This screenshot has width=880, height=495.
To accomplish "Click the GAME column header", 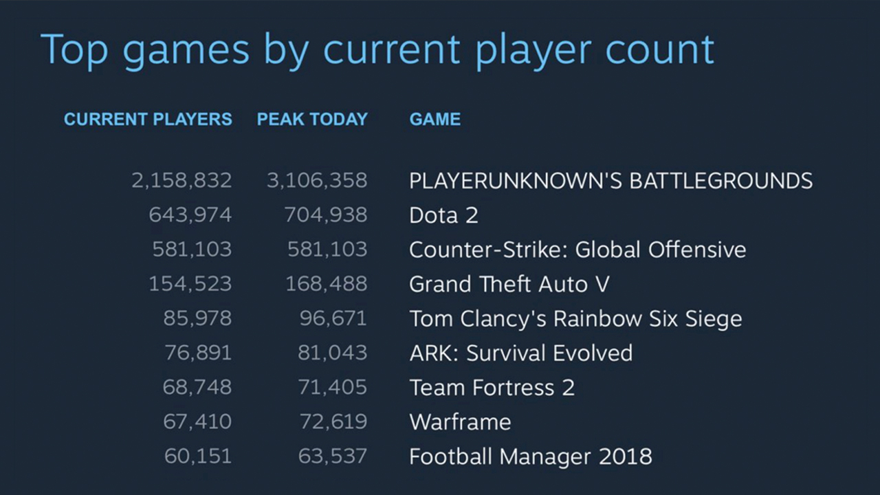I will pos(435,119).
